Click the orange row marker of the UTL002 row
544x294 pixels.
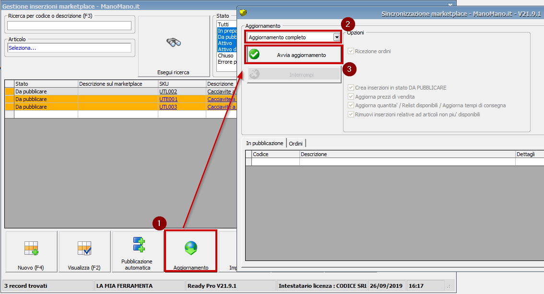[10, 91]
